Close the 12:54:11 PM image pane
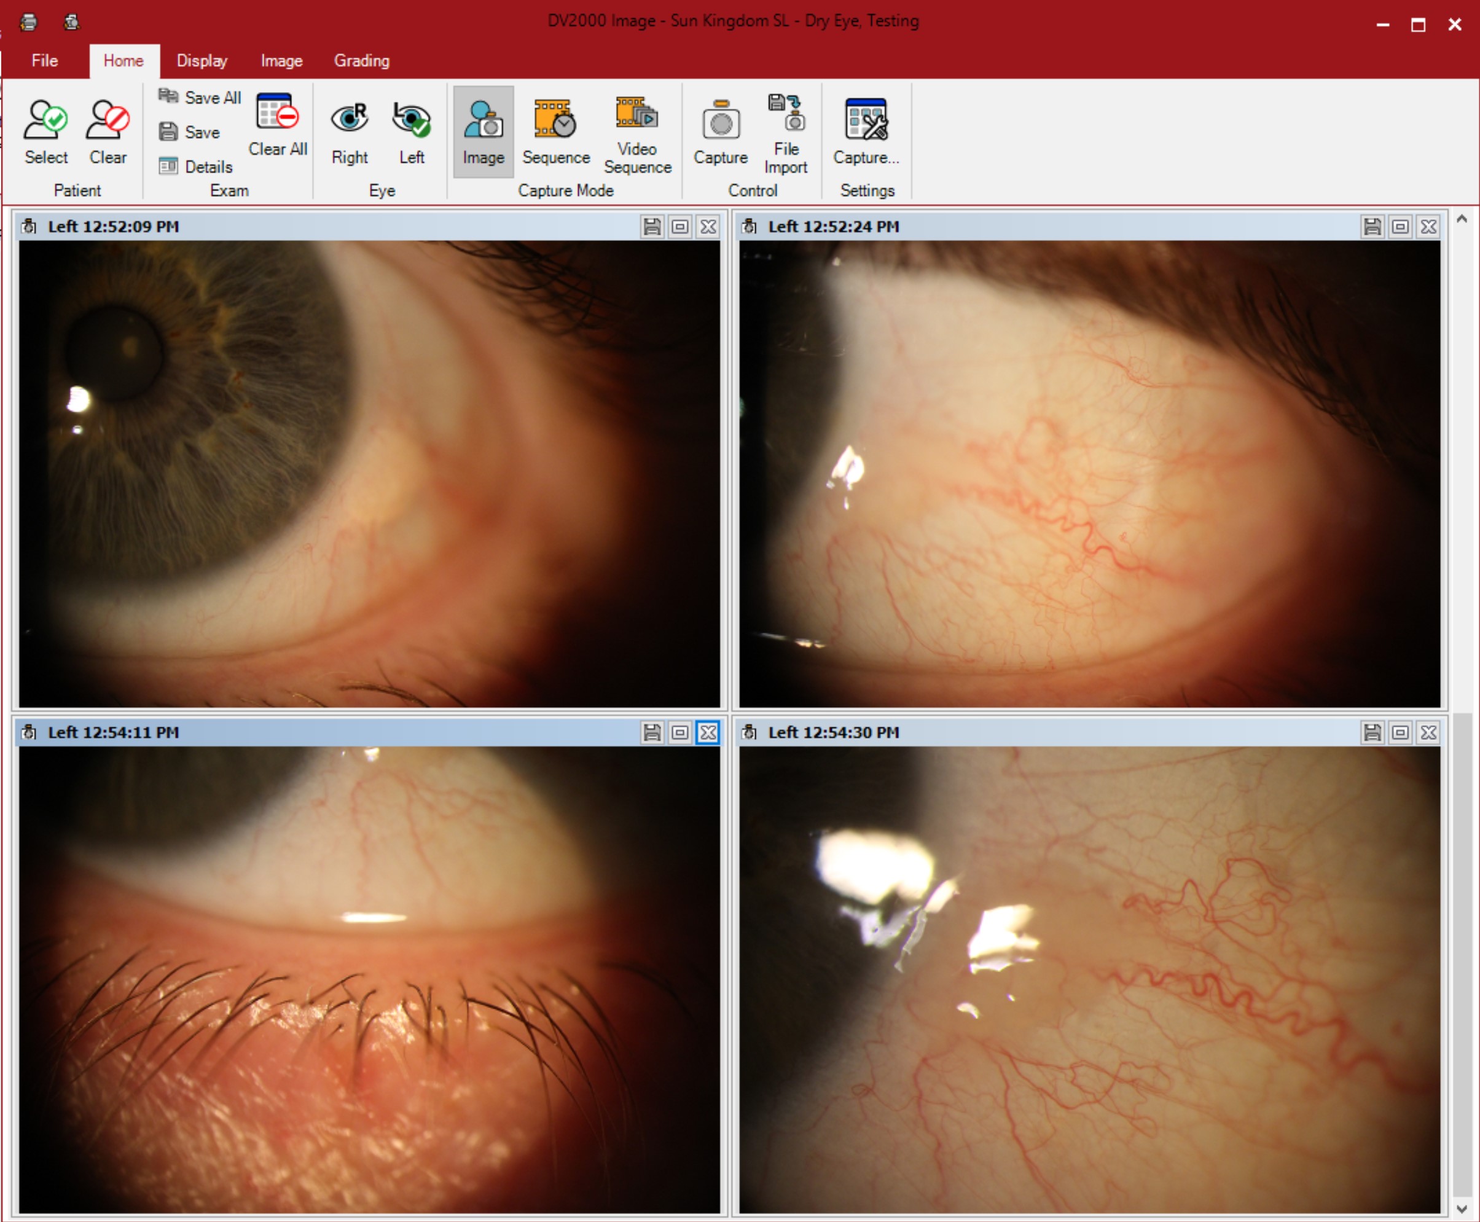This screenshot has width=1480, height=1222. (708, 732)
